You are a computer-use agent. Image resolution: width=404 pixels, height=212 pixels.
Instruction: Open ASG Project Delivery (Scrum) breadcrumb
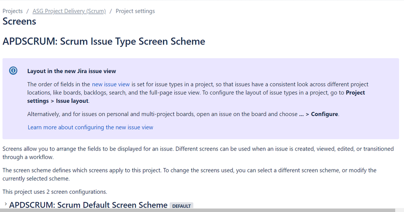(69, 11)
